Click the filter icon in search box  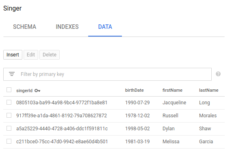coord(12,74)
